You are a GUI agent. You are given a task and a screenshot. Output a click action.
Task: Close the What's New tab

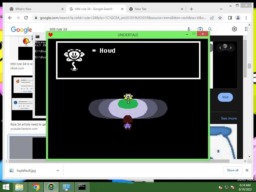coord(62,9)
